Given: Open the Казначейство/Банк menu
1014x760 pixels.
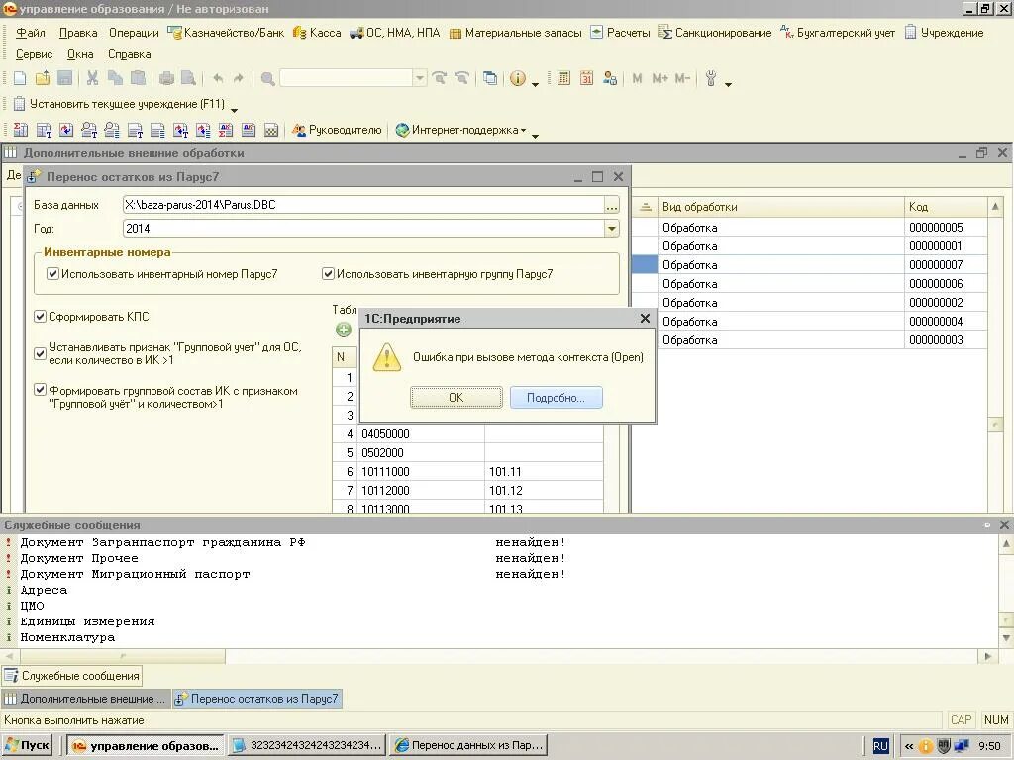Looking at the screenshot, I should (x=226, y=33).
